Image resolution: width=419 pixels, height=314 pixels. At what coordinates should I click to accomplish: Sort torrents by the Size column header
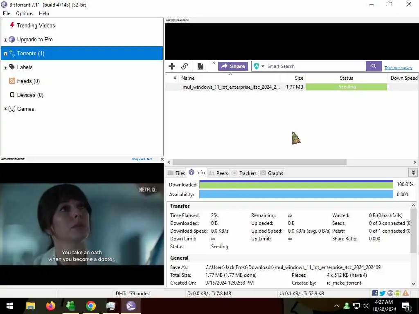pos(293,78)
